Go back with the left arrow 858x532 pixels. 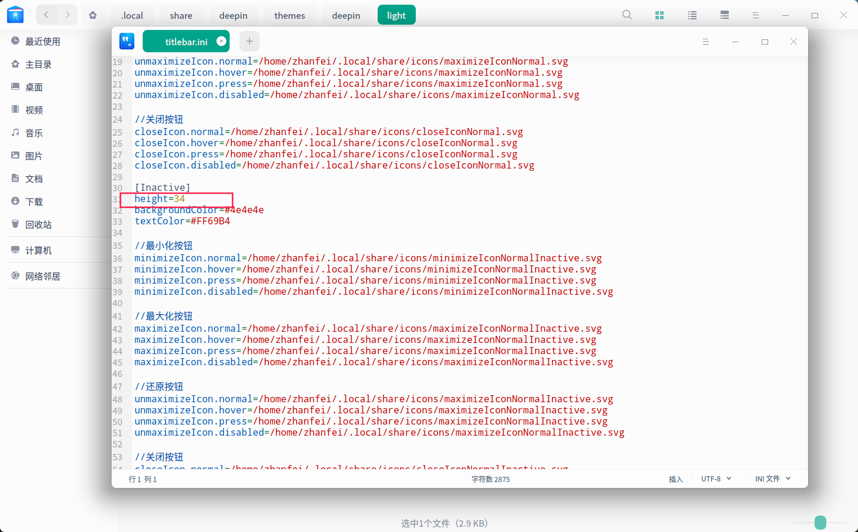tap(46, 15)
